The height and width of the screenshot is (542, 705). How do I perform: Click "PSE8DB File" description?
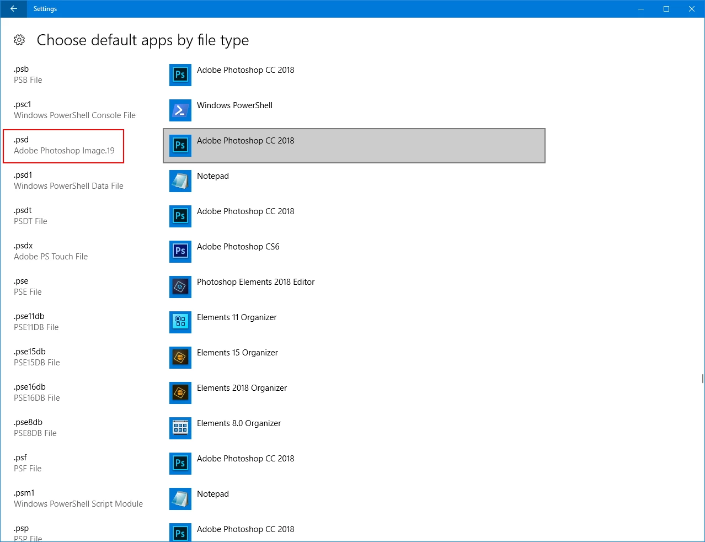pyautogui.click(x=35, y=433)
